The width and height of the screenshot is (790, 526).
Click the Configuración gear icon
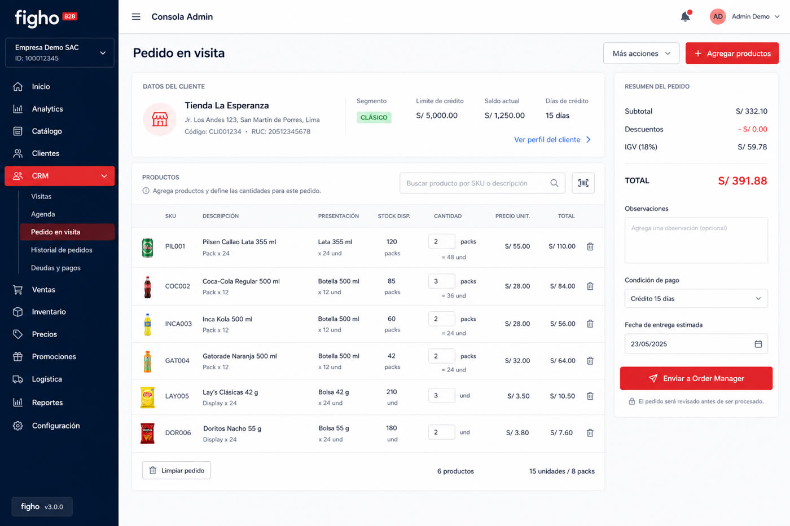tap(18, 426)
